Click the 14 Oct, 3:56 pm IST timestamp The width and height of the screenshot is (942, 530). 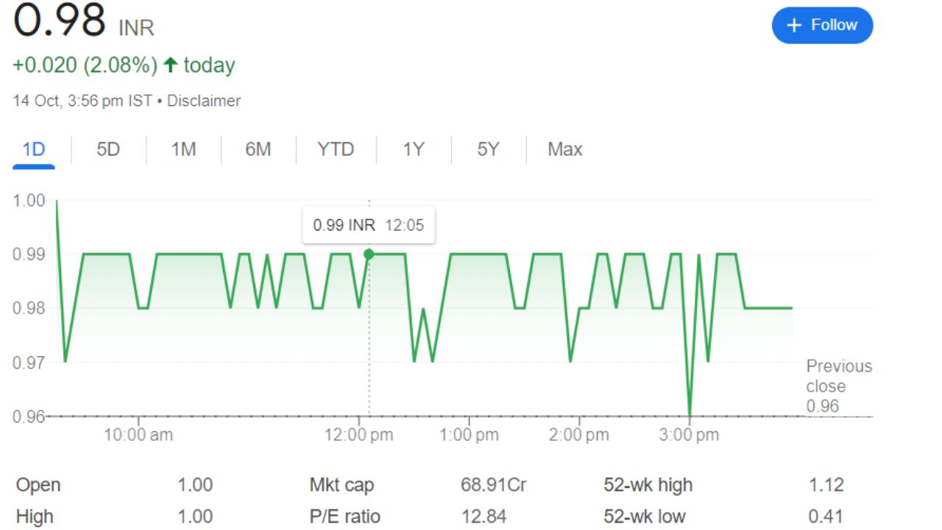coord(82,101)
